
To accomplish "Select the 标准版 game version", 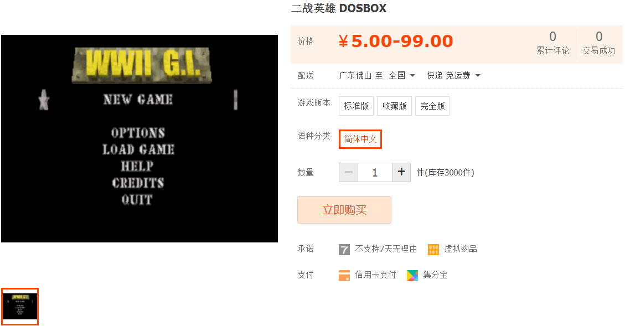I will point(356,106).
